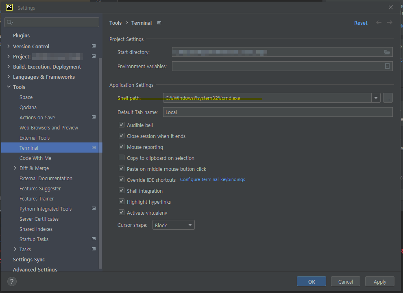Image resolution: width=403 pixels, height=293 pixels.
Task: Expand the Project section chevron
Action: point(9,56)
